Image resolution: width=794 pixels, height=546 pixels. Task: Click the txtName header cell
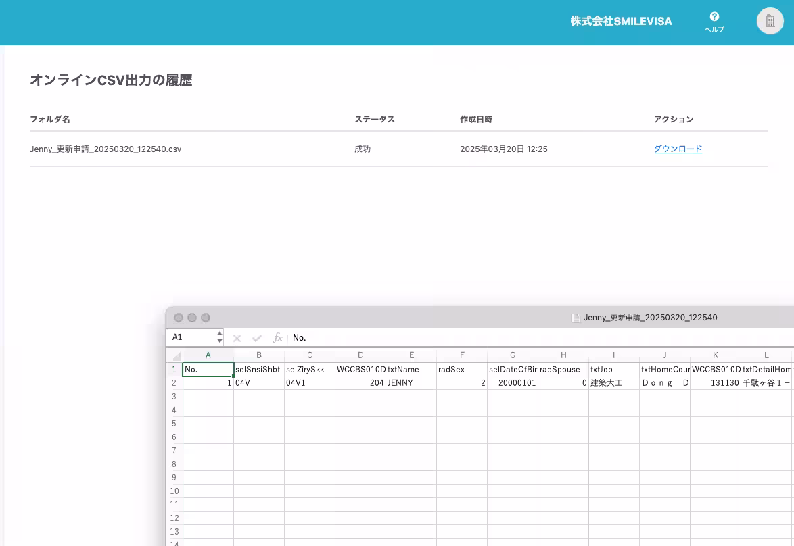click(x=411, y=370)
